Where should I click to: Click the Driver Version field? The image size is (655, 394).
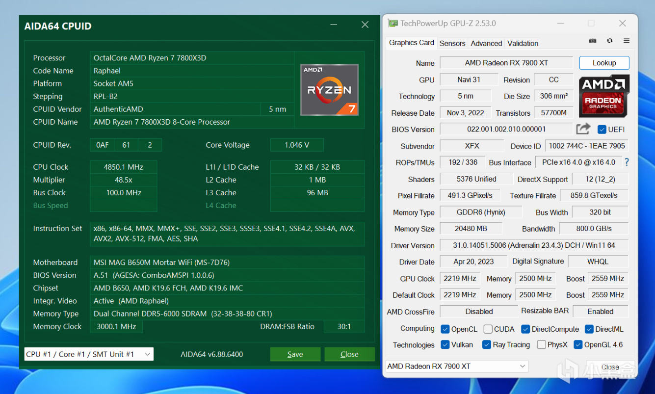tap(534, 245)
